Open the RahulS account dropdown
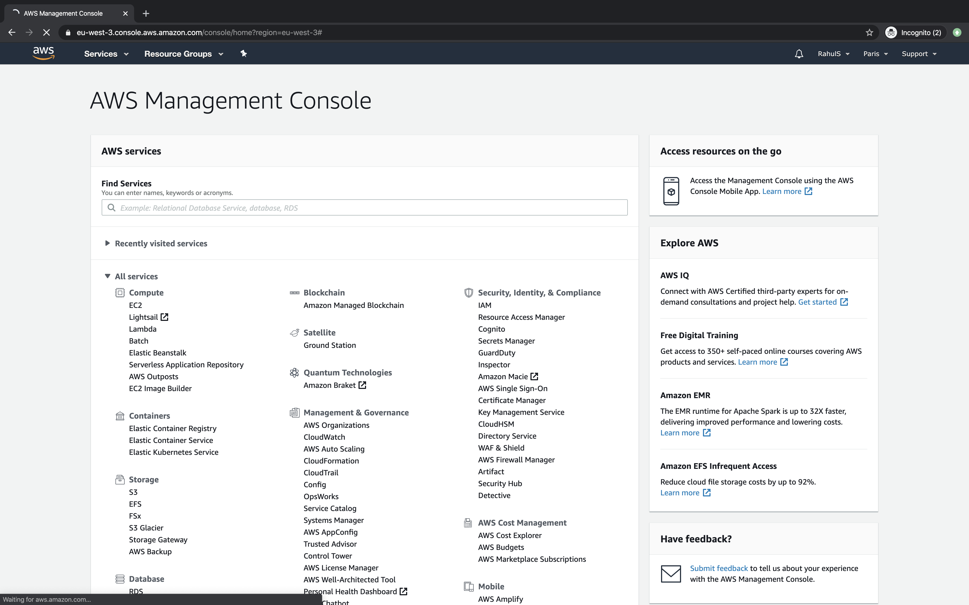Image resolution: width=969 pixels, height=605 pixels. coord(833,54)
